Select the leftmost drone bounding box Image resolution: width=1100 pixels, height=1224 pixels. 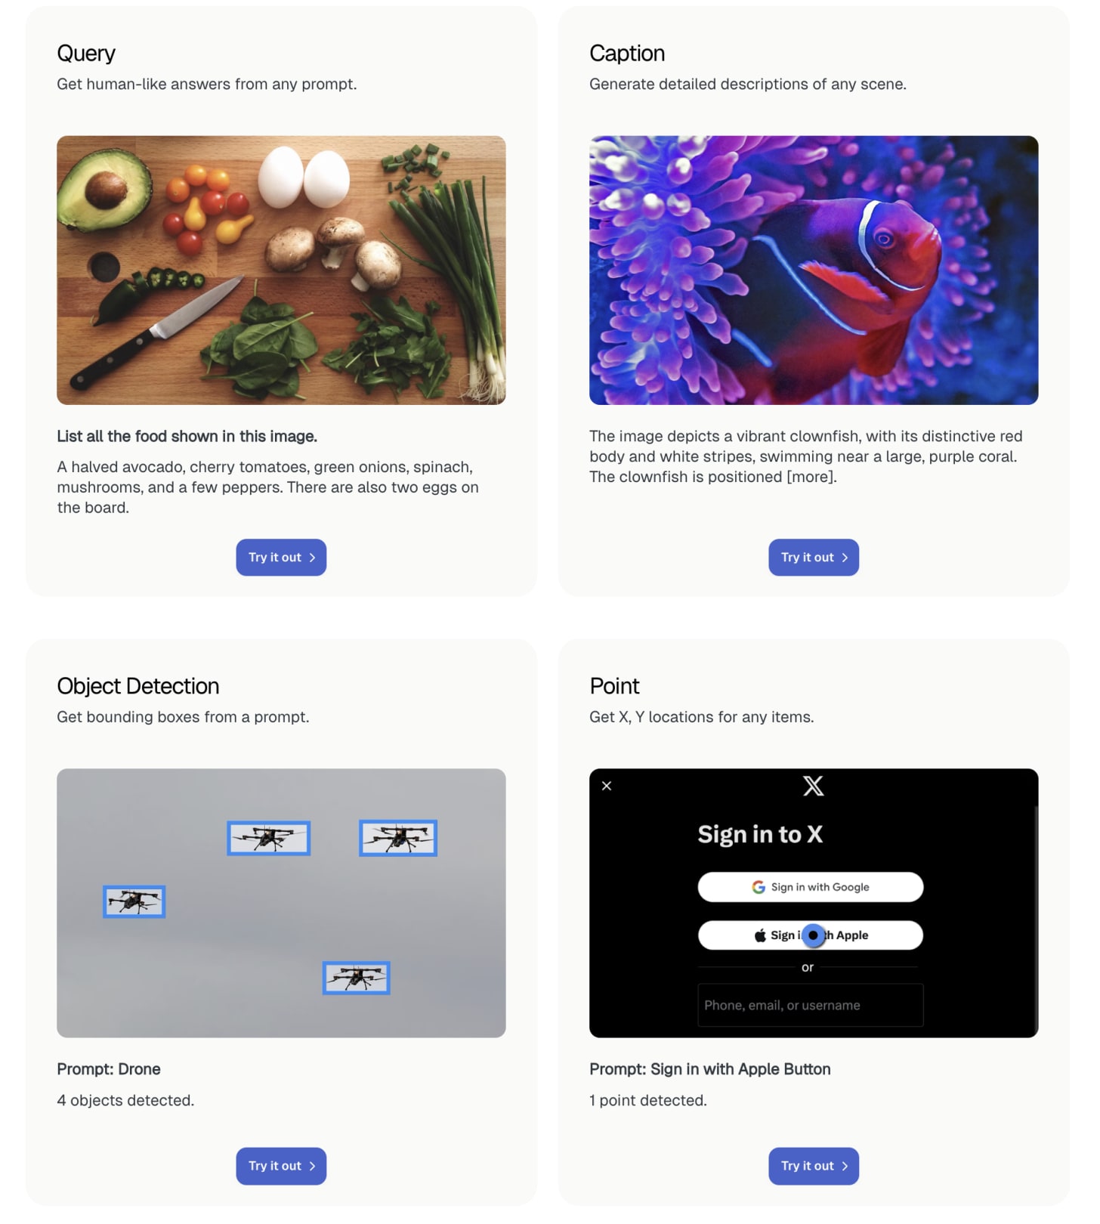(x=134, y=901)
